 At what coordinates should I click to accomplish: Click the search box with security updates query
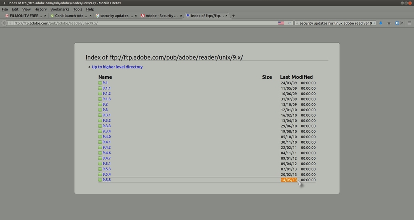[x=336, y=23]
